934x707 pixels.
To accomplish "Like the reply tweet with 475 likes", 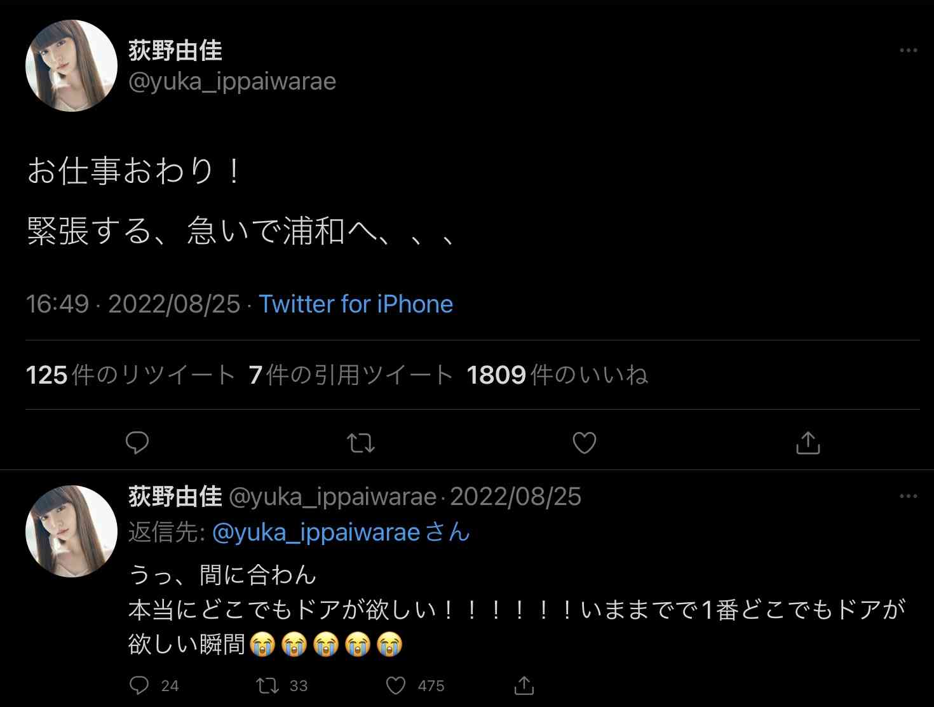I will point(396,685).
